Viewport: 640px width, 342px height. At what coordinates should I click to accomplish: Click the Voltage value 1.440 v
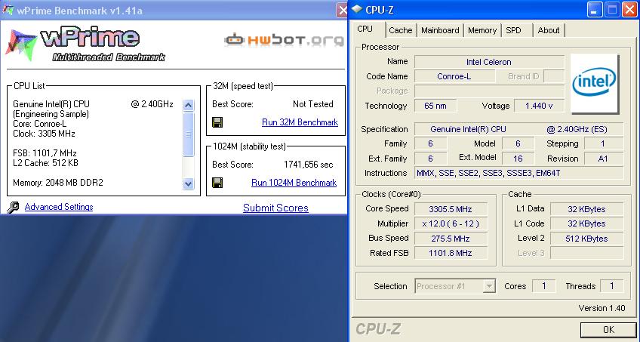[x=539, y=106]
